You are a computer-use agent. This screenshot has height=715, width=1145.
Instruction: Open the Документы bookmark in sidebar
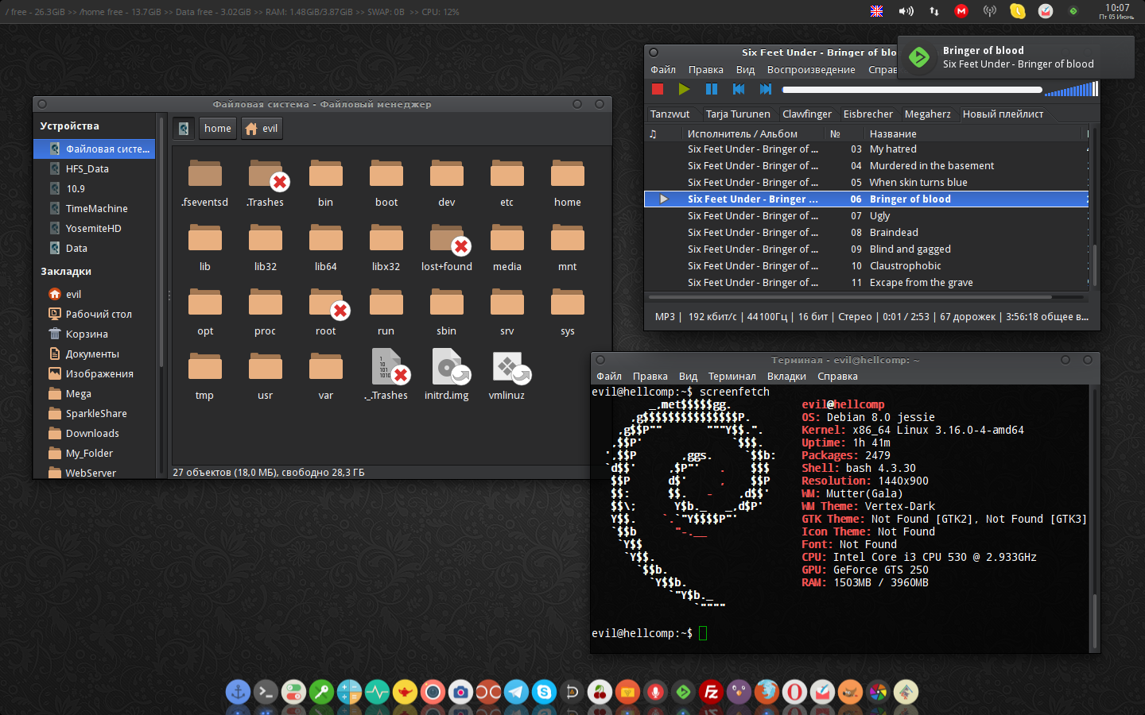click(94, 354)
